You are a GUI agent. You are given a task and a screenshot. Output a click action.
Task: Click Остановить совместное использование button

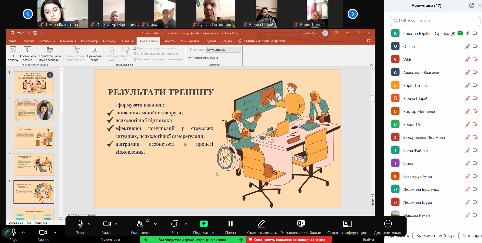pyautogui.click(x=289, y=240)
